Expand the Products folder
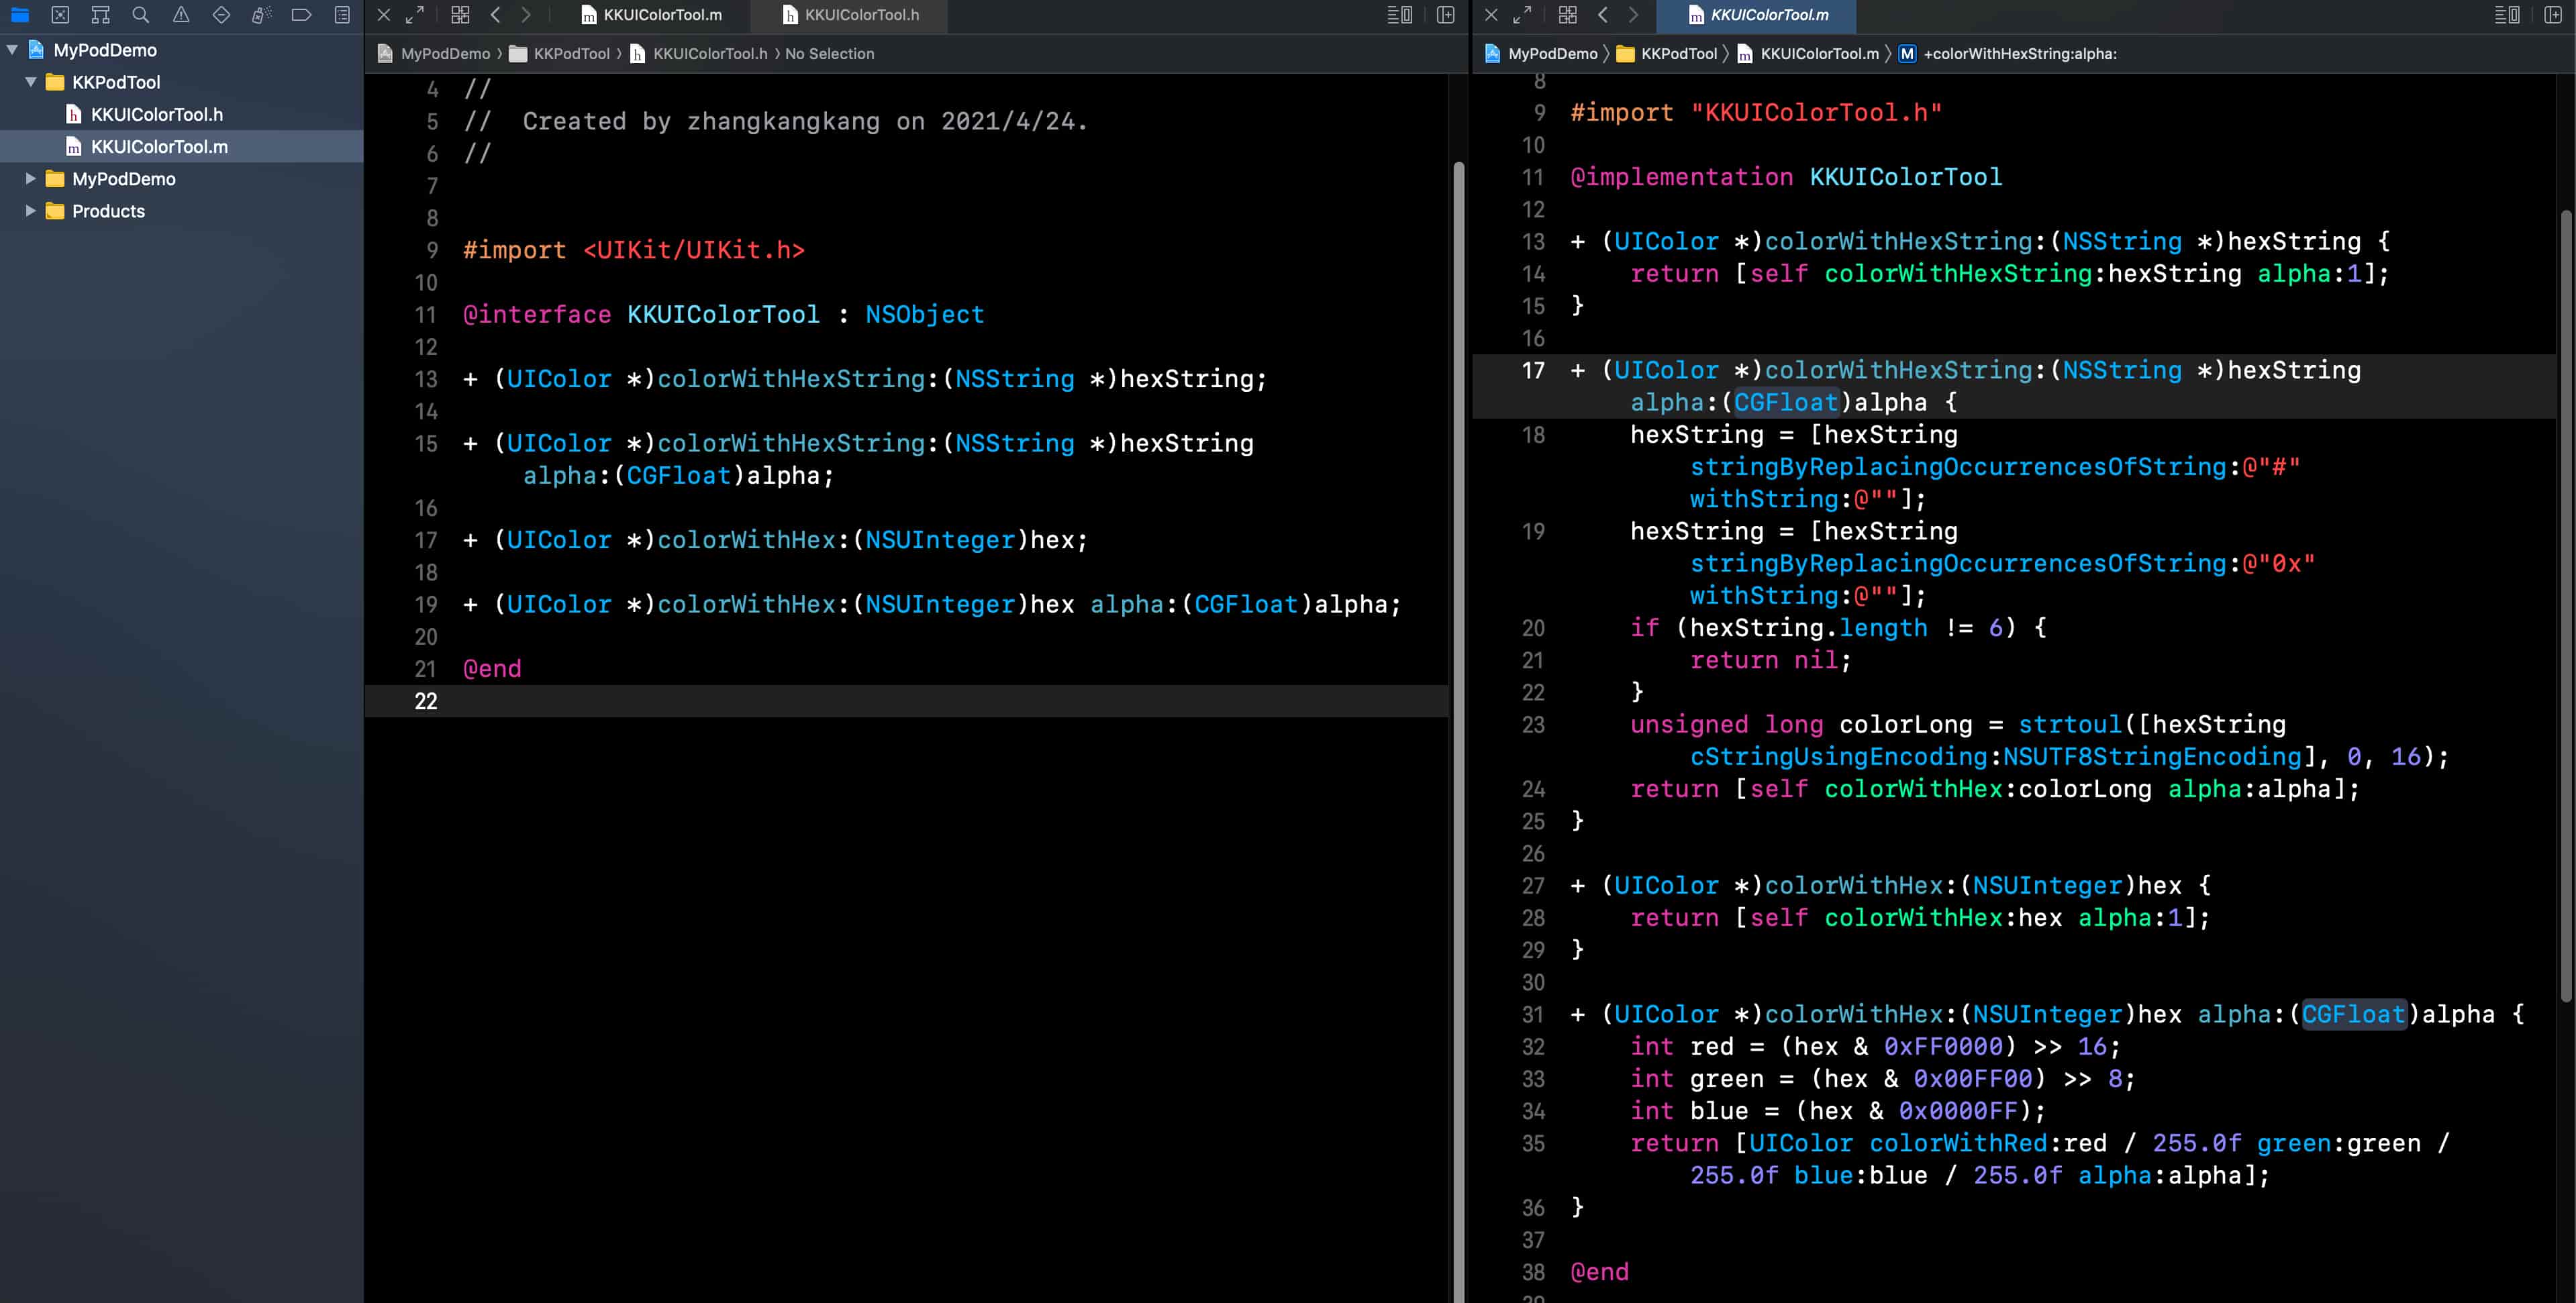The image size is (2576, 1303). [31, 211]
